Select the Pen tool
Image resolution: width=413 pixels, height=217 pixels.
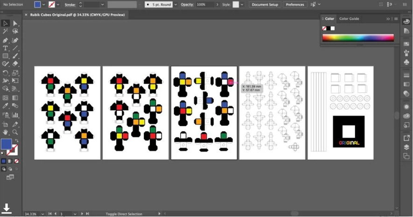5,40
